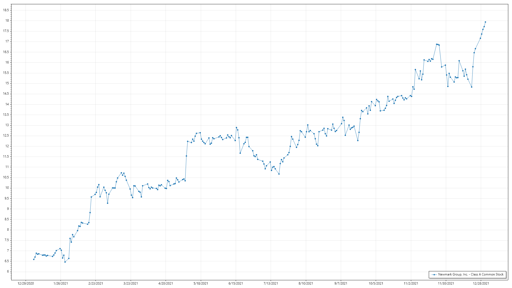The height and width of the screenshot is (288, 512).
Task: Click the 18.5 y-axis value label
Action: pyautogui.click(x=6, y=10)
